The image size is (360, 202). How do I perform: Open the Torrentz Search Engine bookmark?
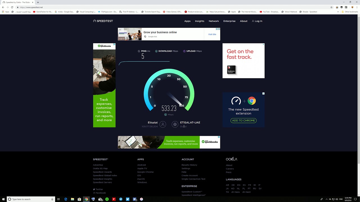pyautogui.click(x=151, y=12)
